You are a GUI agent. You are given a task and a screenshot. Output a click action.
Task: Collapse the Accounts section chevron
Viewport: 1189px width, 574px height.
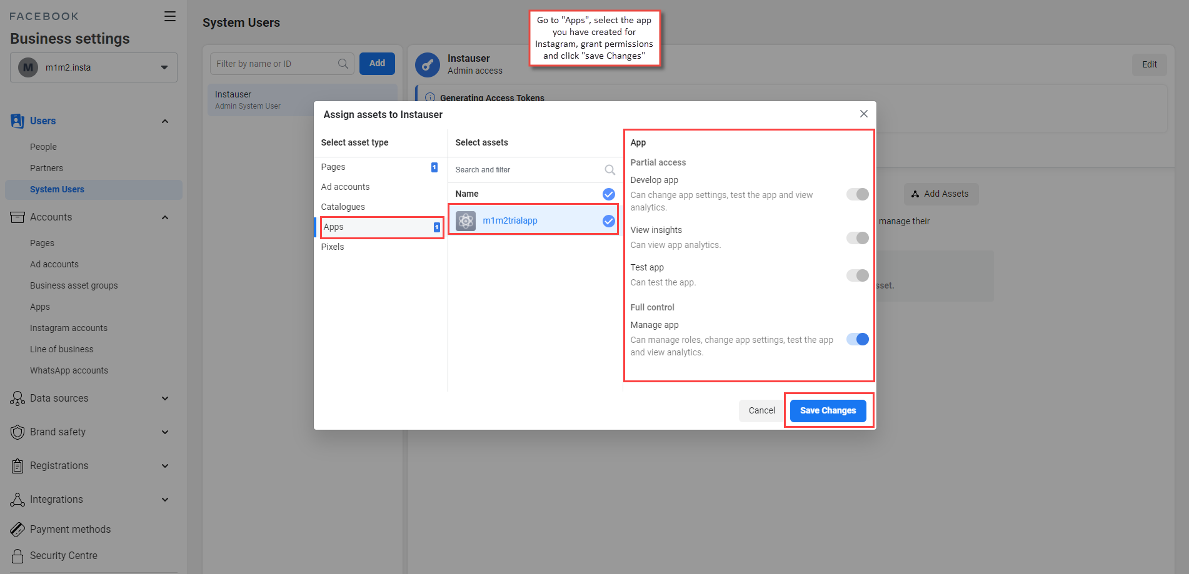click(x=165, y=217)
